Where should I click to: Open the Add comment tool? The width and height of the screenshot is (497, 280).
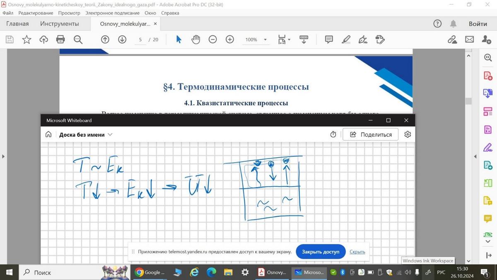click(x=329, y=39)
